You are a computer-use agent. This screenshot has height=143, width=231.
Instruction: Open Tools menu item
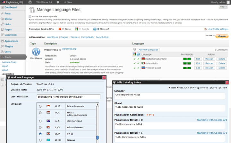[7, 57]
